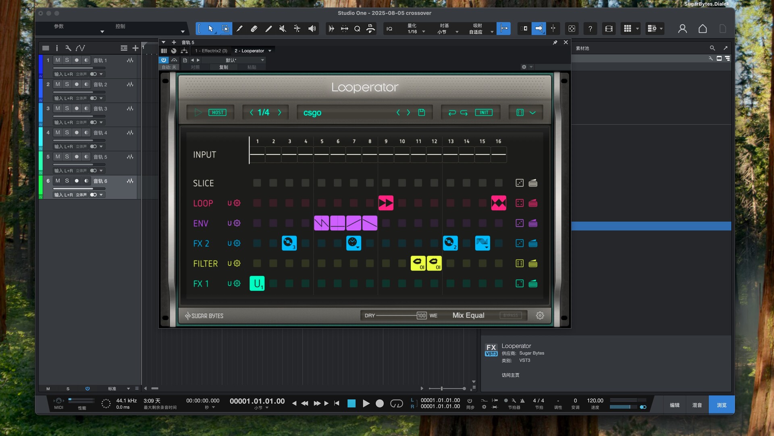This screenshot has height=436, width=774.
Task: Open the 混音 mix view
Action: tap(697, 405)
